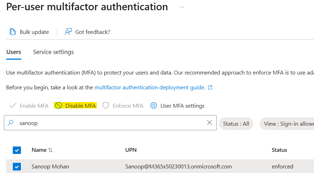Click the Bulk update upload icon
The width and height of the screenshot is (314, 173).
click(x=13, y=32)
